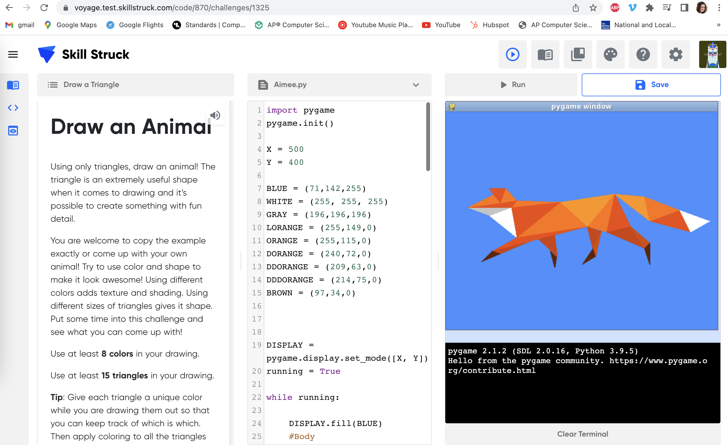Click the code editor vertical scrollbar
Image resolution: width=728 pixels, height=445 pixels.
click(428, 137)
